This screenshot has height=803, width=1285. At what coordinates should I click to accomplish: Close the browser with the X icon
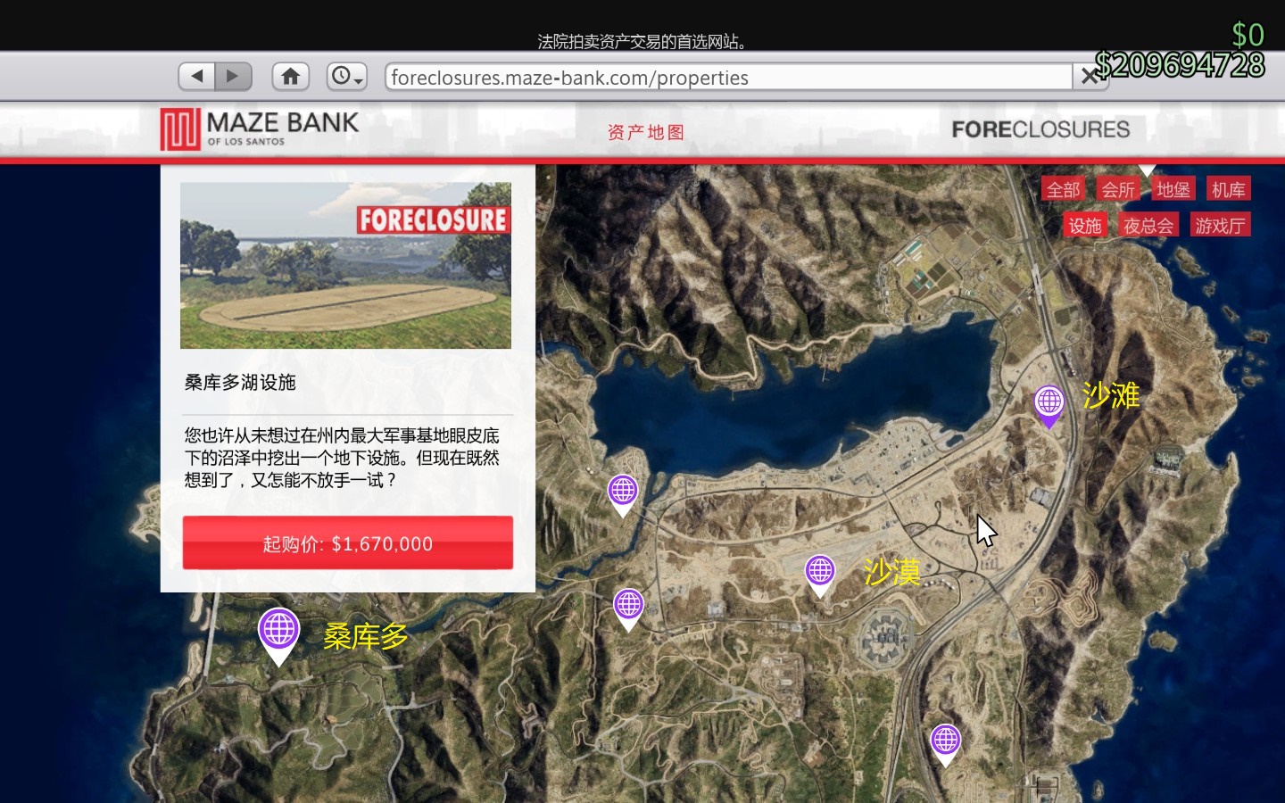[x=1089, y=78]
